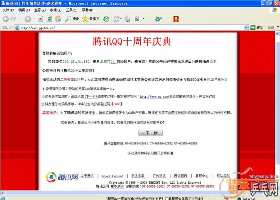Open the Edit (编辑) menu
Viewport: 280px width, 200px height.
(x=24, y=10)
